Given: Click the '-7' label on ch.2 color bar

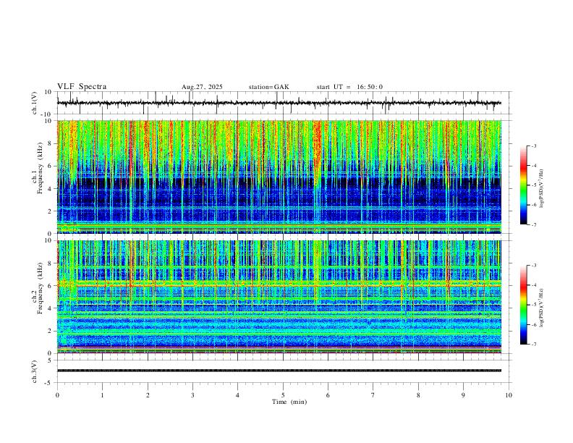Looking at the screenshot, I should (534, 344).
